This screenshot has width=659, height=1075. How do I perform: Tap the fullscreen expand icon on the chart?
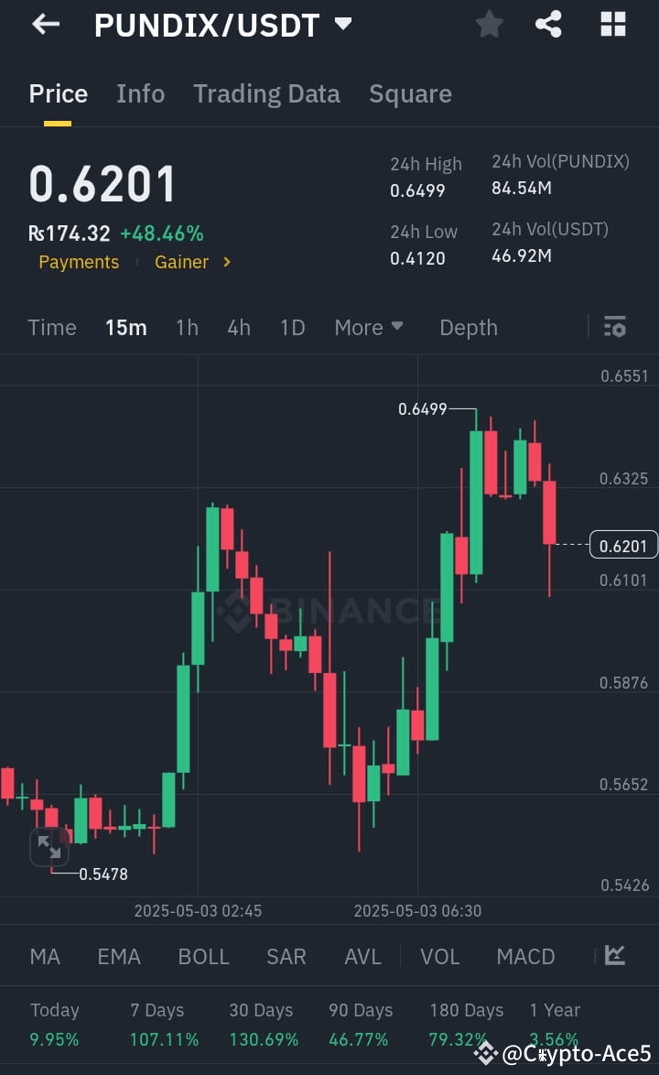(x=49, y=847)
